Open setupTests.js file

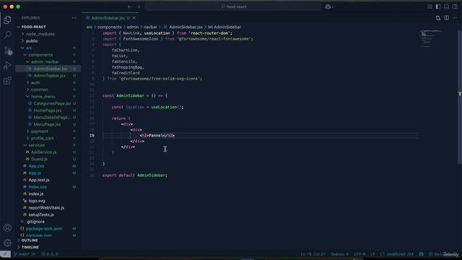pos(48,214)
